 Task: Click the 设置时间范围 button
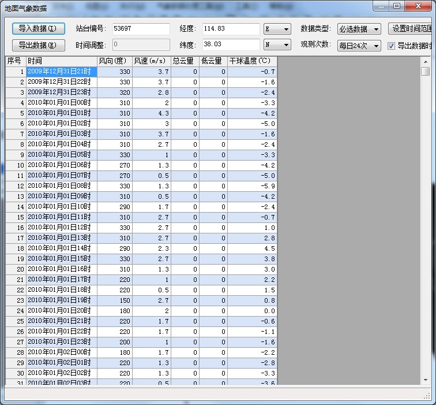point(412,28)
